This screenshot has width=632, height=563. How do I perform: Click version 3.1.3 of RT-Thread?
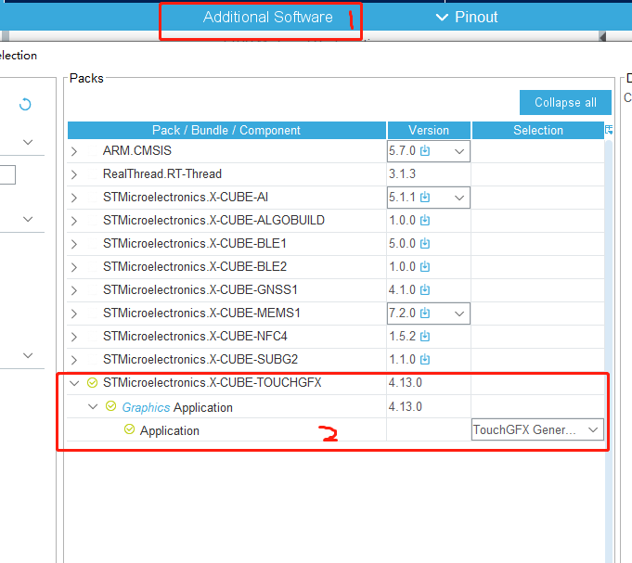click(402, 173)
